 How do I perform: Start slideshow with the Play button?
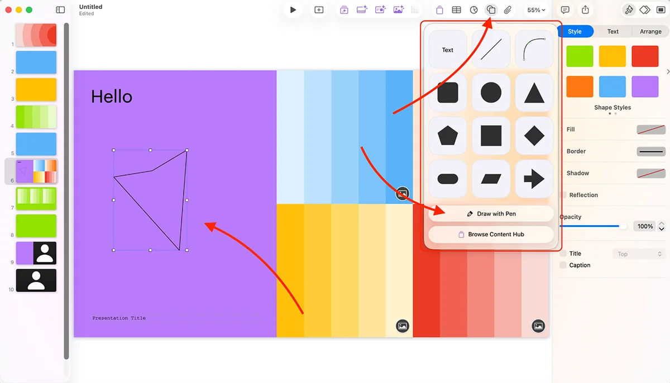pos(293,9)
